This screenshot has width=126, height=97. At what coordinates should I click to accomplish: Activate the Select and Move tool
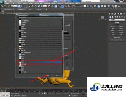(x=33, y=6)
